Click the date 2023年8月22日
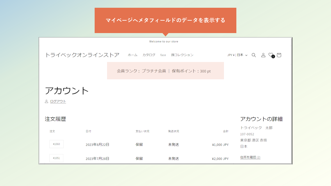This screenshot has height=186, width=331. (97, 145)
